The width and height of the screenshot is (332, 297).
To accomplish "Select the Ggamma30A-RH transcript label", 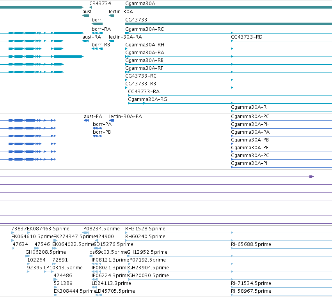I will click(x=145, y=45).
